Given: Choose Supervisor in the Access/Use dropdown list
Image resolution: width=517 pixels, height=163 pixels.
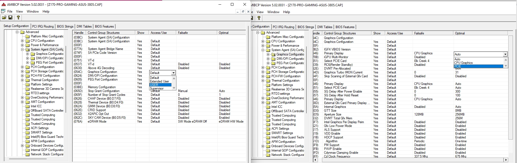Looking at the screenshot, I should [161, 88].
